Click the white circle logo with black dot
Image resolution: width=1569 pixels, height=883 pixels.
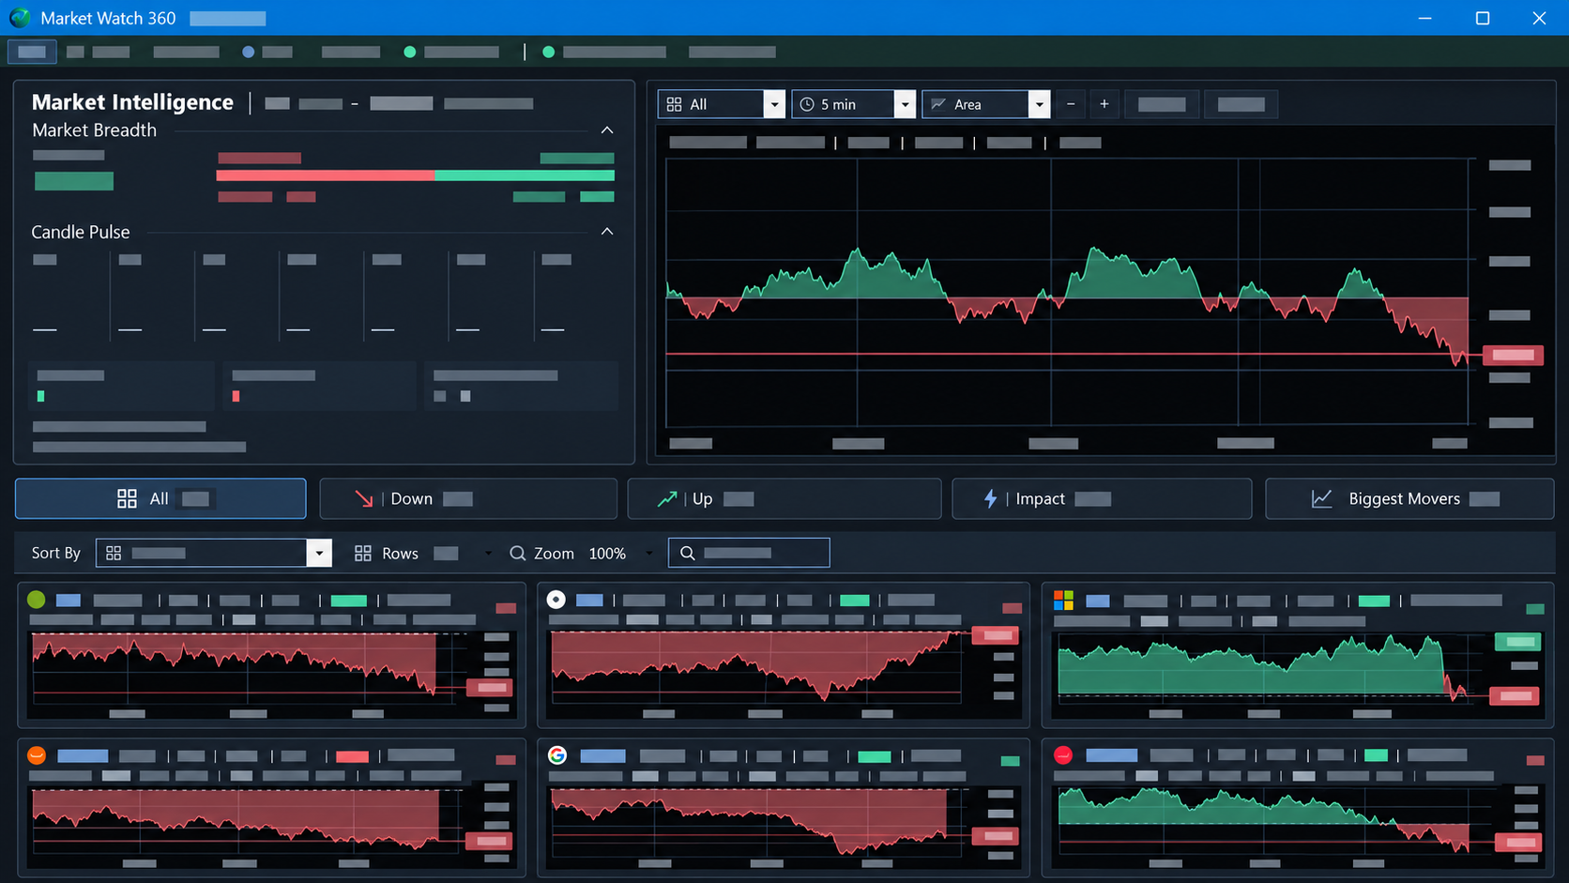tap(556, 600)
